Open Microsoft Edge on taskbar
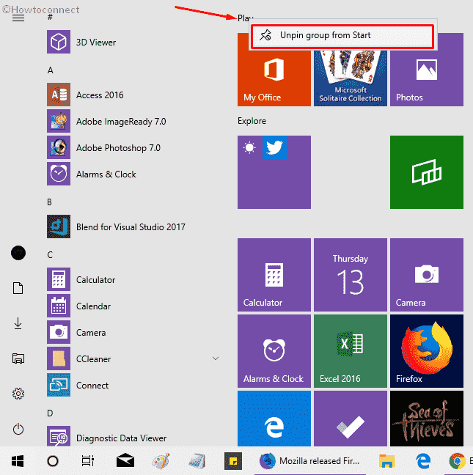This screenshot has height=475, width=473. (x=423, y=461)
